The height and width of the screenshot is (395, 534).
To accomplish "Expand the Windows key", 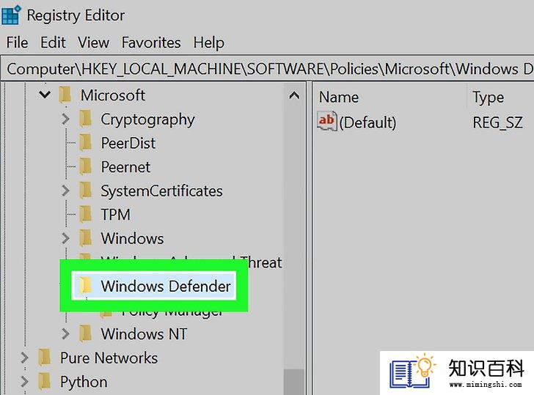I will 65,238.
